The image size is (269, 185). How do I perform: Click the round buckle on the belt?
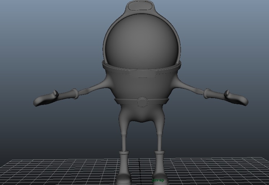[x=142, y=102]
